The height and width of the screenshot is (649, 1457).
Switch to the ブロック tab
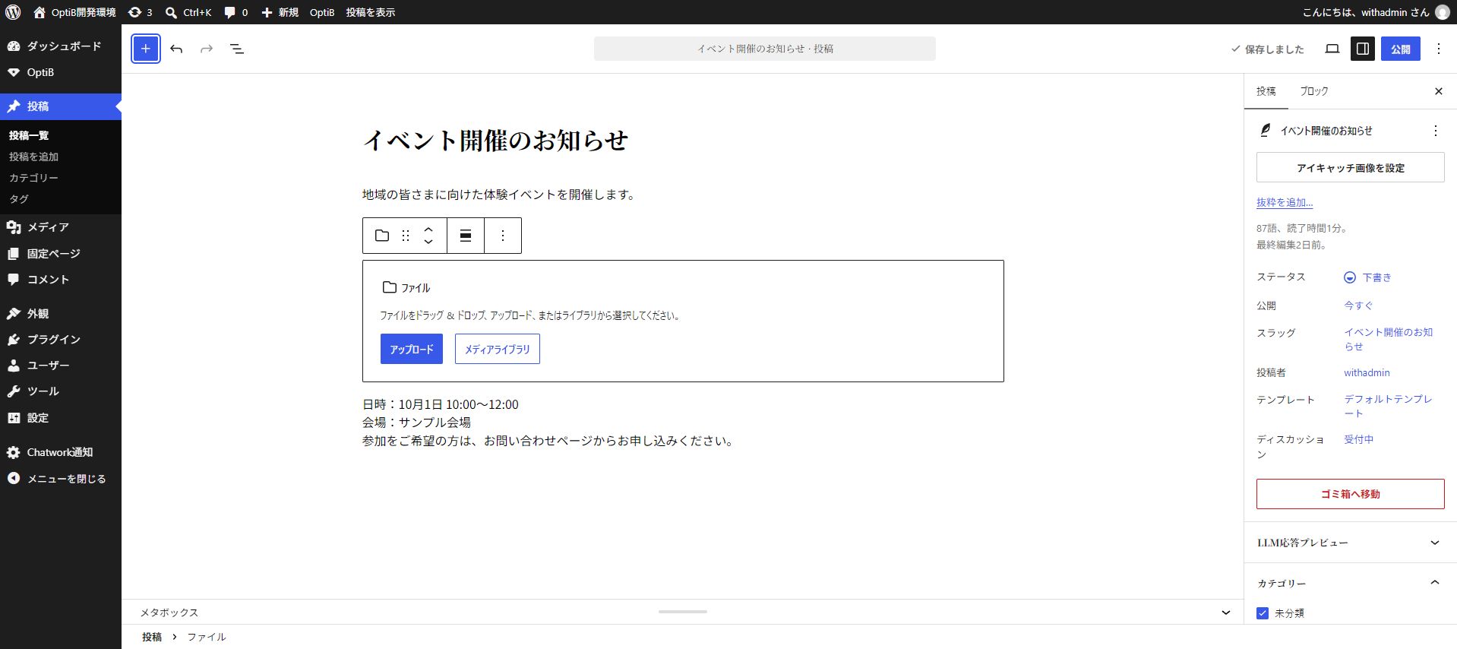pos(1314,91)
